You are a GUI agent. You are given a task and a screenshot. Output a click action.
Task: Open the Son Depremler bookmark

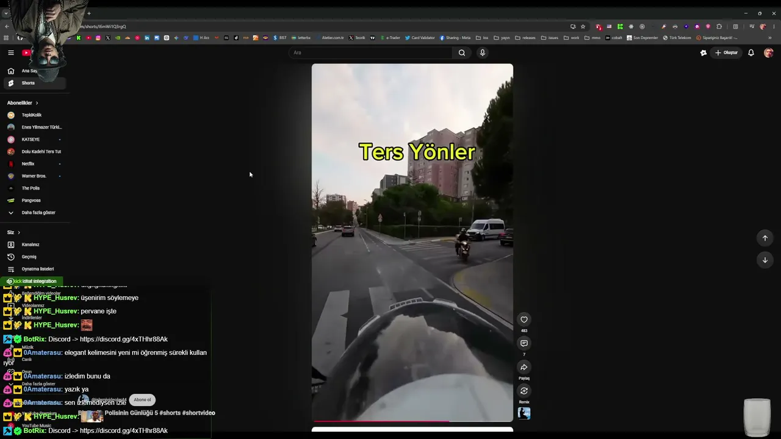[642, 38]
